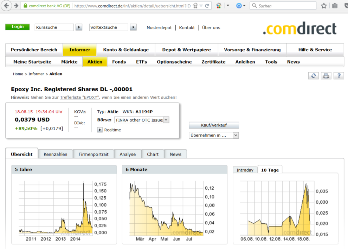Screen dimensions: 348x249
Task: Open the Musterdepot link
Action: click(x=159, y=28)
